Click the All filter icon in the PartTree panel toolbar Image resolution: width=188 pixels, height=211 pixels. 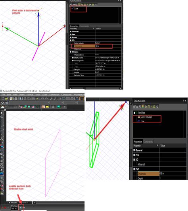coord(137,107)
